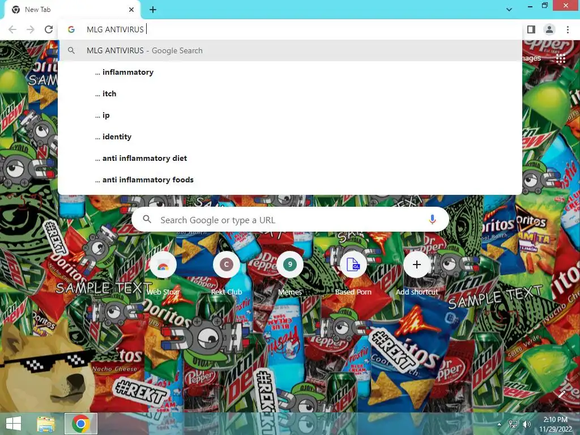
Task: Open the Images link
Action: [x=531, y=58]
